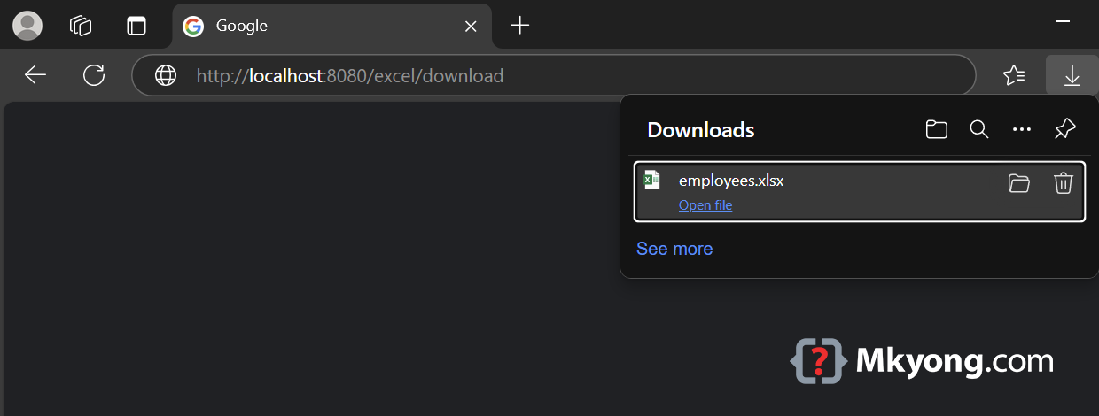Click the See more link
The width and height of the screenshot is (1099, 416).
coord(674,249)
